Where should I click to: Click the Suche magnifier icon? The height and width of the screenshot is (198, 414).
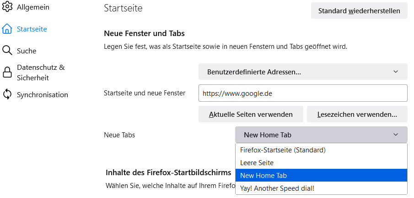(x=7, y=51)
